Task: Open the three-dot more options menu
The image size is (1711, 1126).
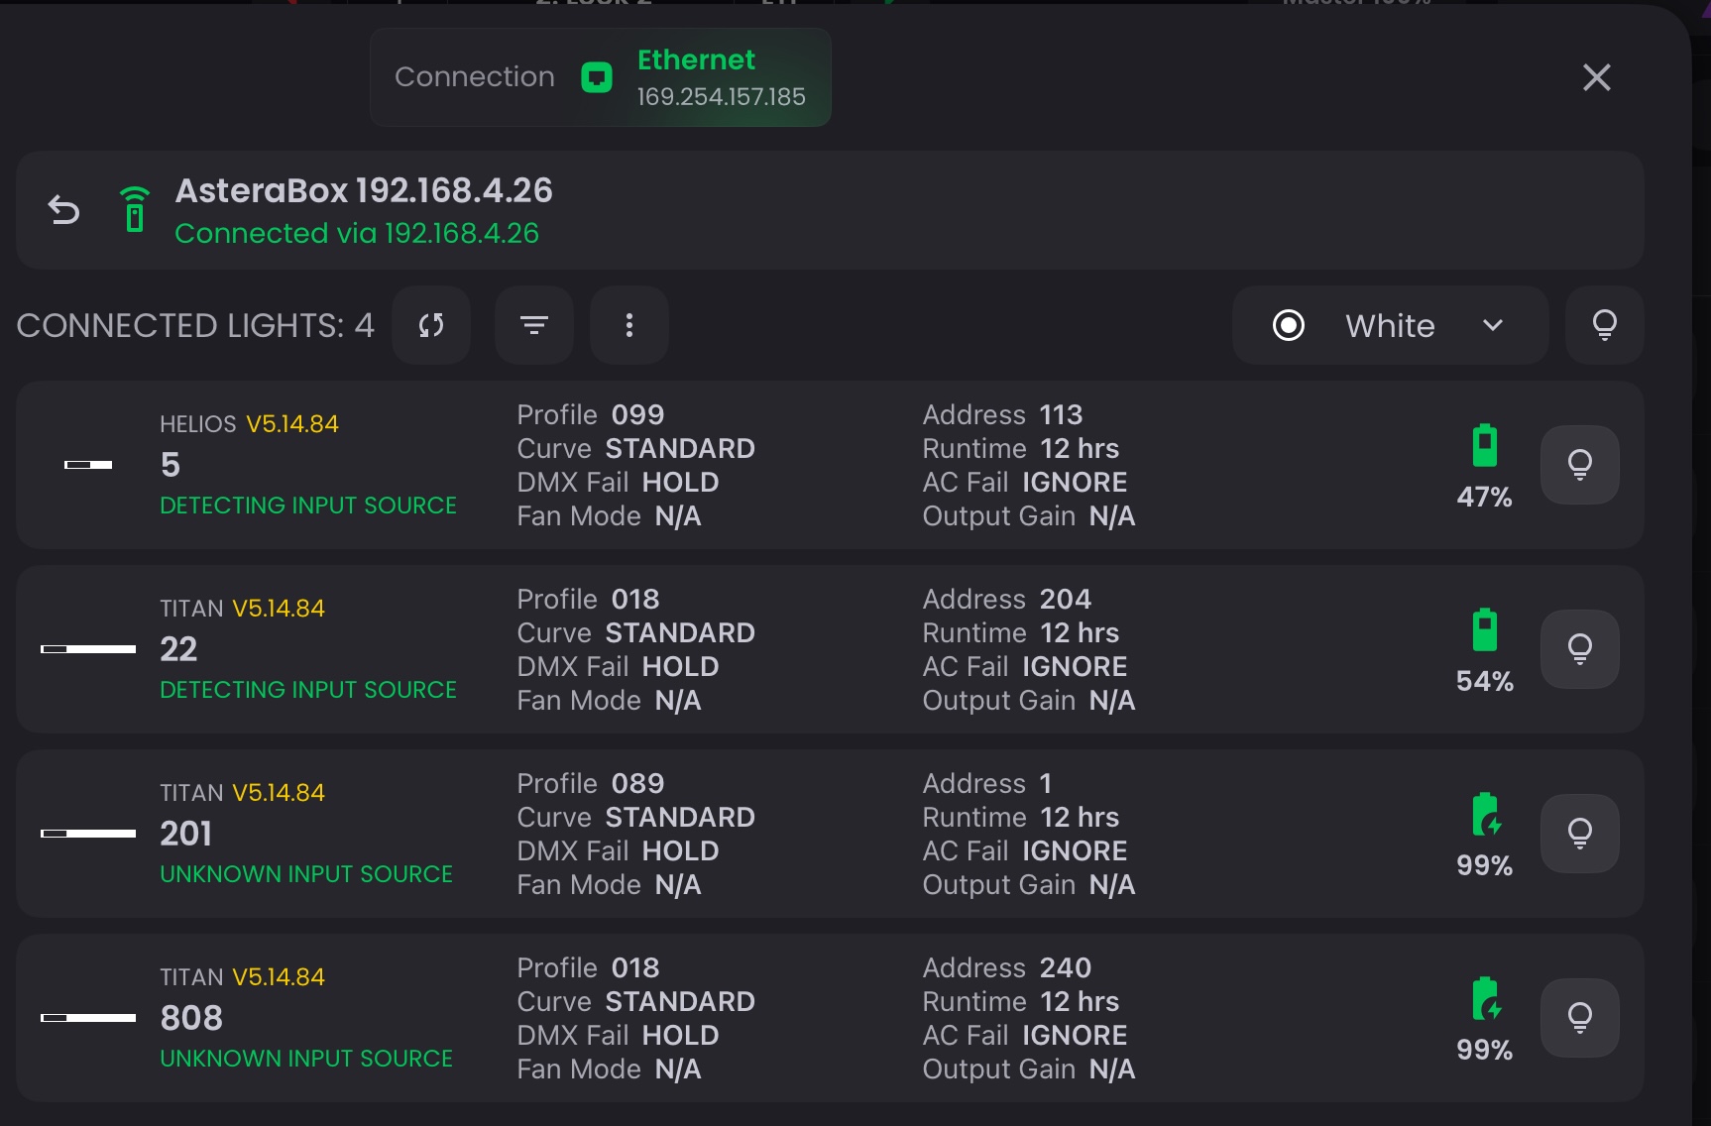Action: (629, 325)
